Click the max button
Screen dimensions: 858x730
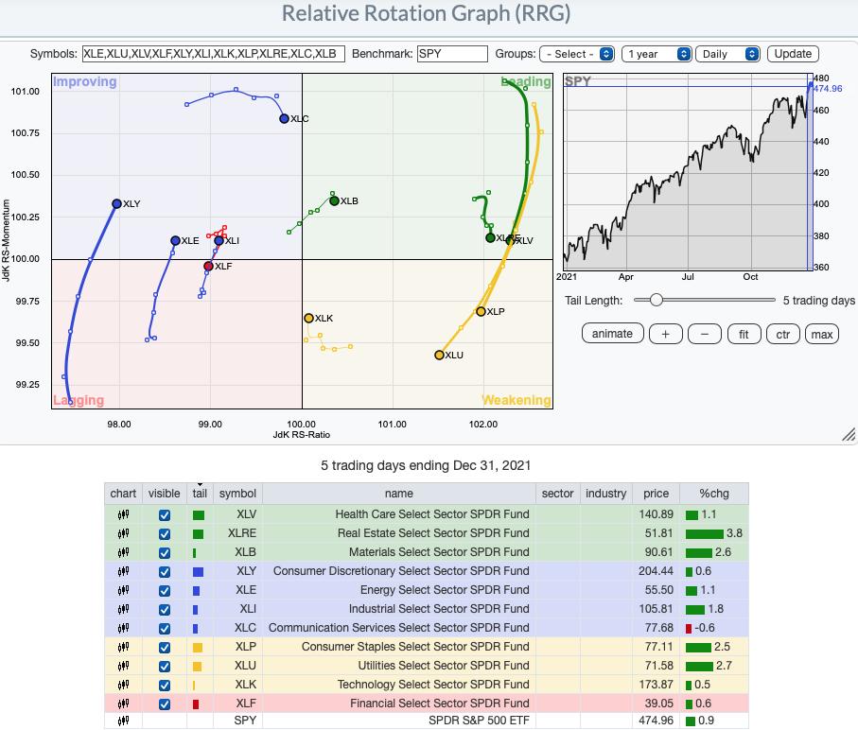pos(822,334)
